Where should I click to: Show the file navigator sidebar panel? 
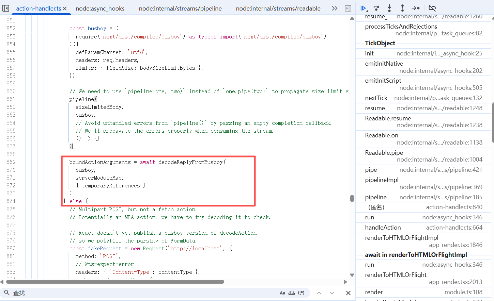(x=6, y=8)
